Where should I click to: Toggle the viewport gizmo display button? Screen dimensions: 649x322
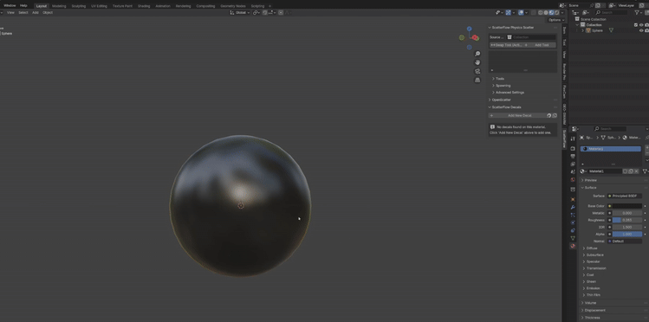tap(509, 13)
